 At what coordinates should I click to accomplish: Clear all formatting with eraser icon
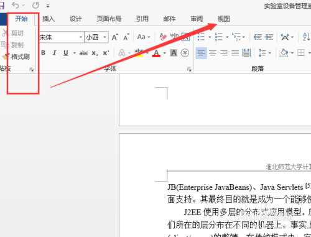click(163, 37)
